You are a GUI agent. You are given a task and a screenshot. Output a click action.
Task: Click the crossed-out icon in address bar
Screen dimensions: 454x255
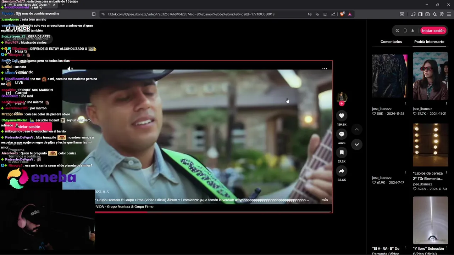pyautogui.click(x=309, y=14)
